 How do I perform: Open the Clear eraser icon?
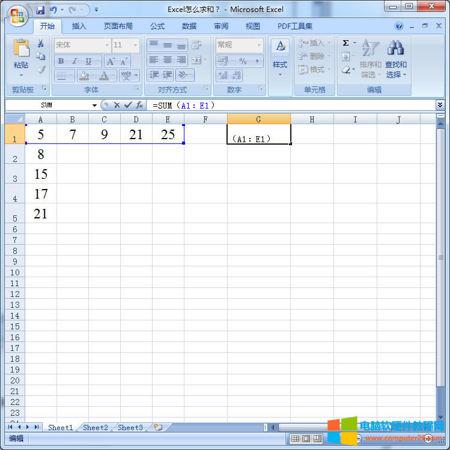coord(346,70)
